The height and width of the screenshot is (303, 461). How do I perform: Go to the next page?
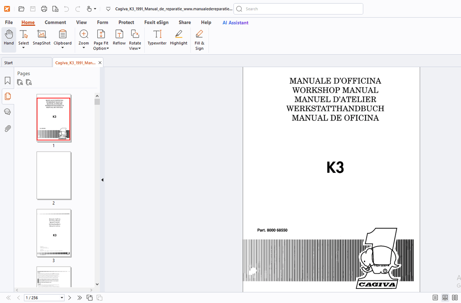(x=70, y=297)
